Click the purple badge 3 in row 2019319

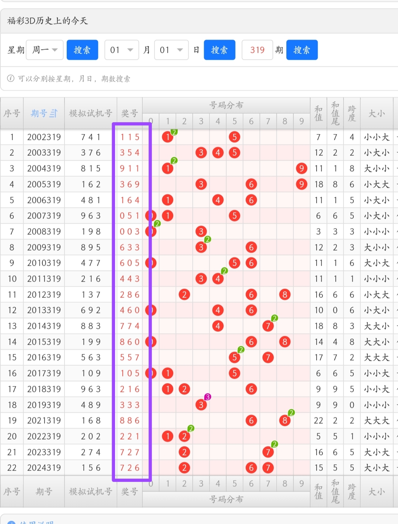point(208,397)
